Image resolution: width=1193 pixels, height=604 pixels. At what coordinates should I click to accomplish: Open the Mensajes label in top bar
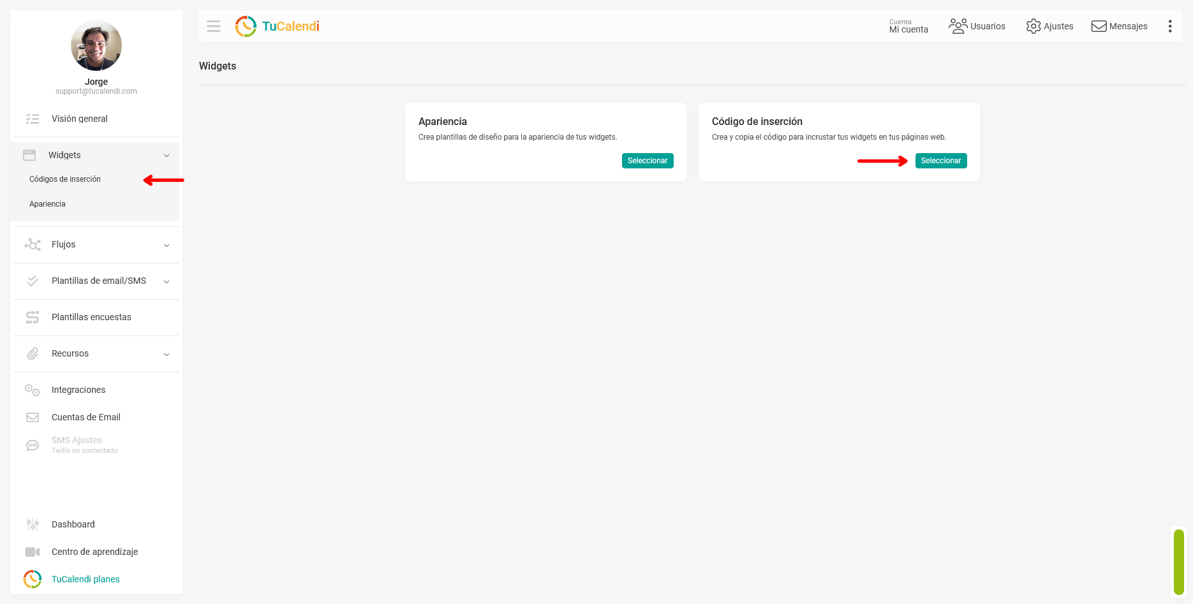point(1128,26)
